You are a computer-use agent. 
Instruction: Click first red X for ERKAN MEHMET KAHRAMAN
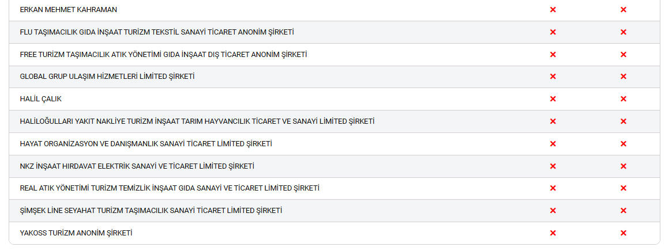pos(553,10)
